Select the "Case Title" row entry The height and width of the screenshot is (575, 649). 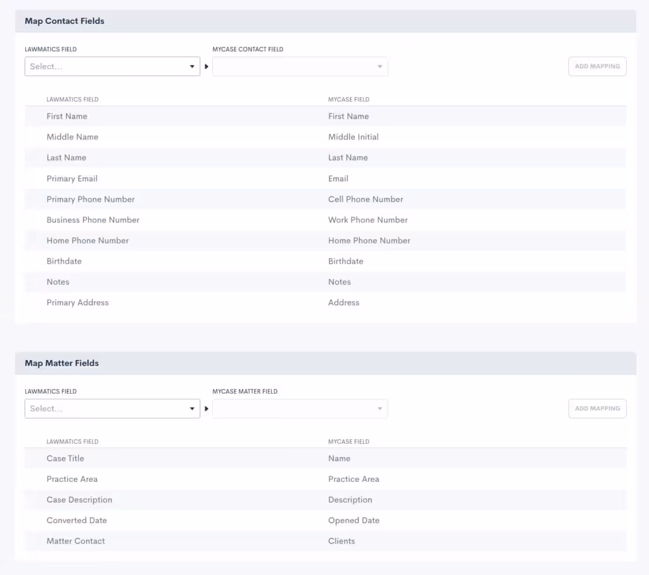coord(65,459)
